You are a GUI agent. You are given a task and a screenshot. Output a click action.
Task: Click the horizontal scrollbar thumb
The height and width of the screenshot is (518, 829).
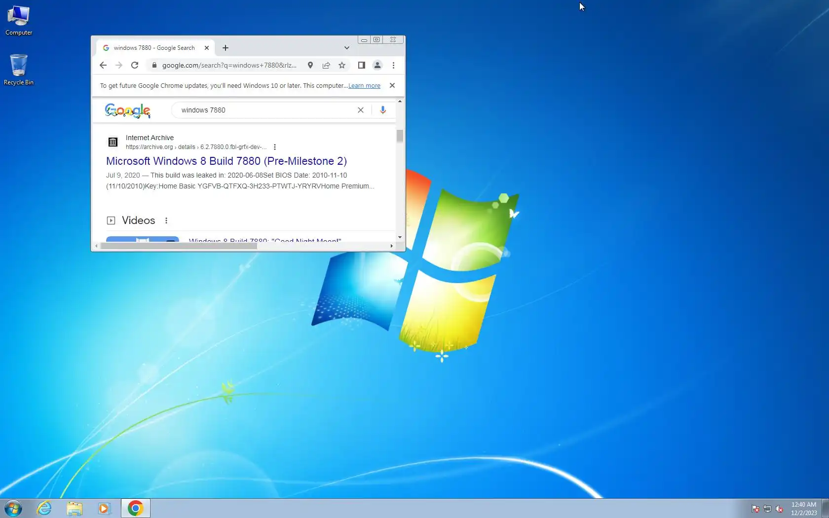click(x=179, y=246)
